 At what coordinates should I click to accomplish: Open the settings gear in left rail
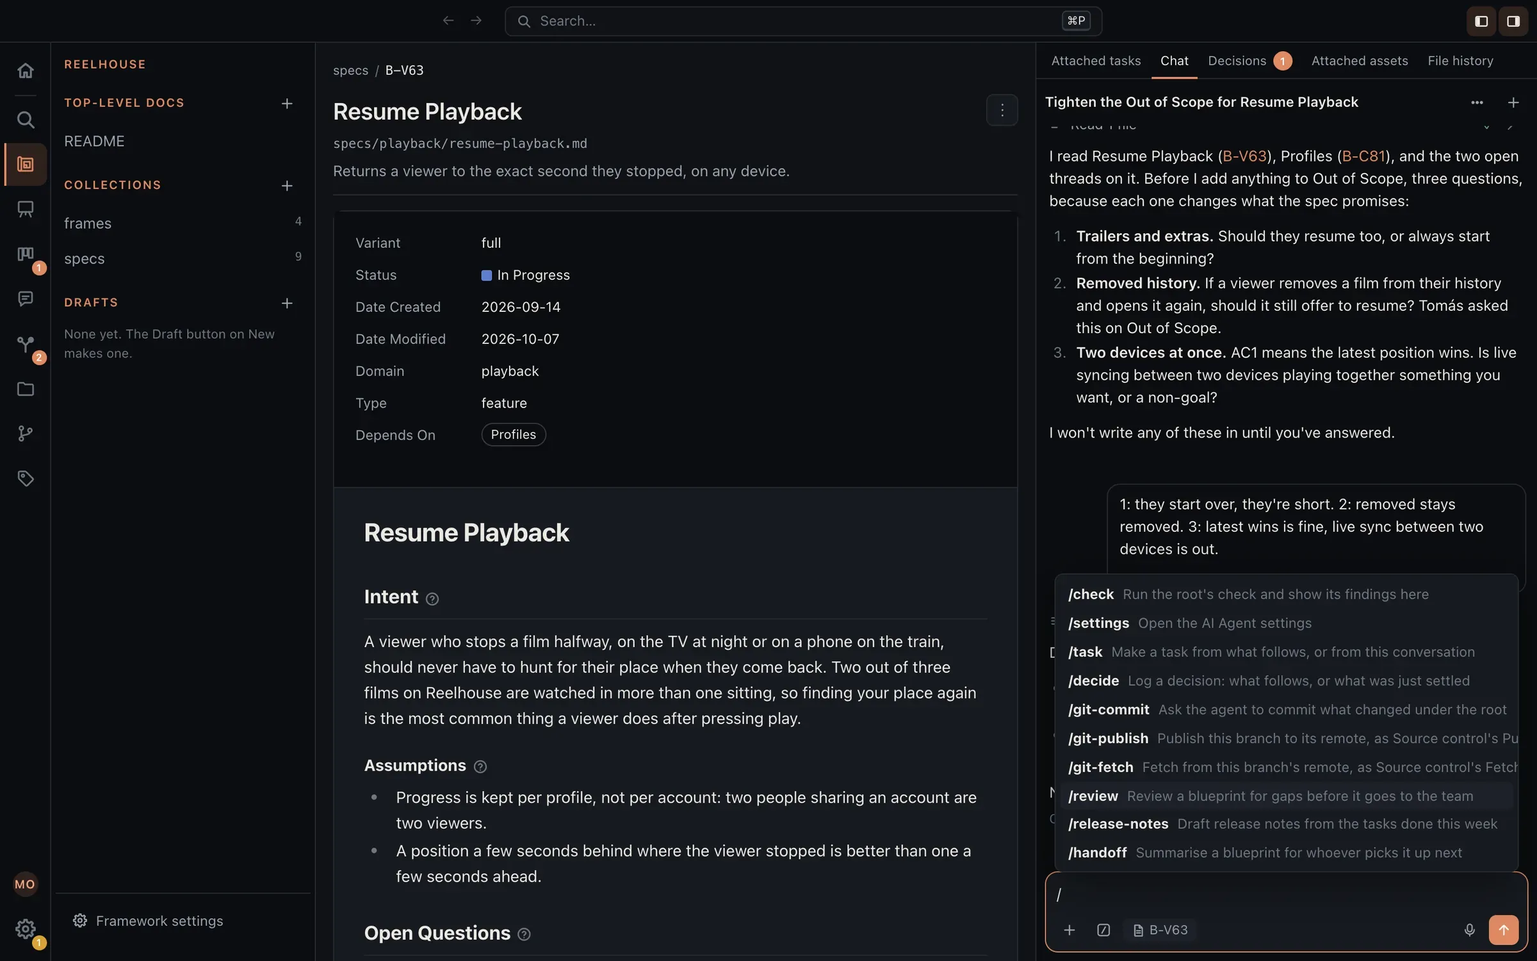click(25, 928)
